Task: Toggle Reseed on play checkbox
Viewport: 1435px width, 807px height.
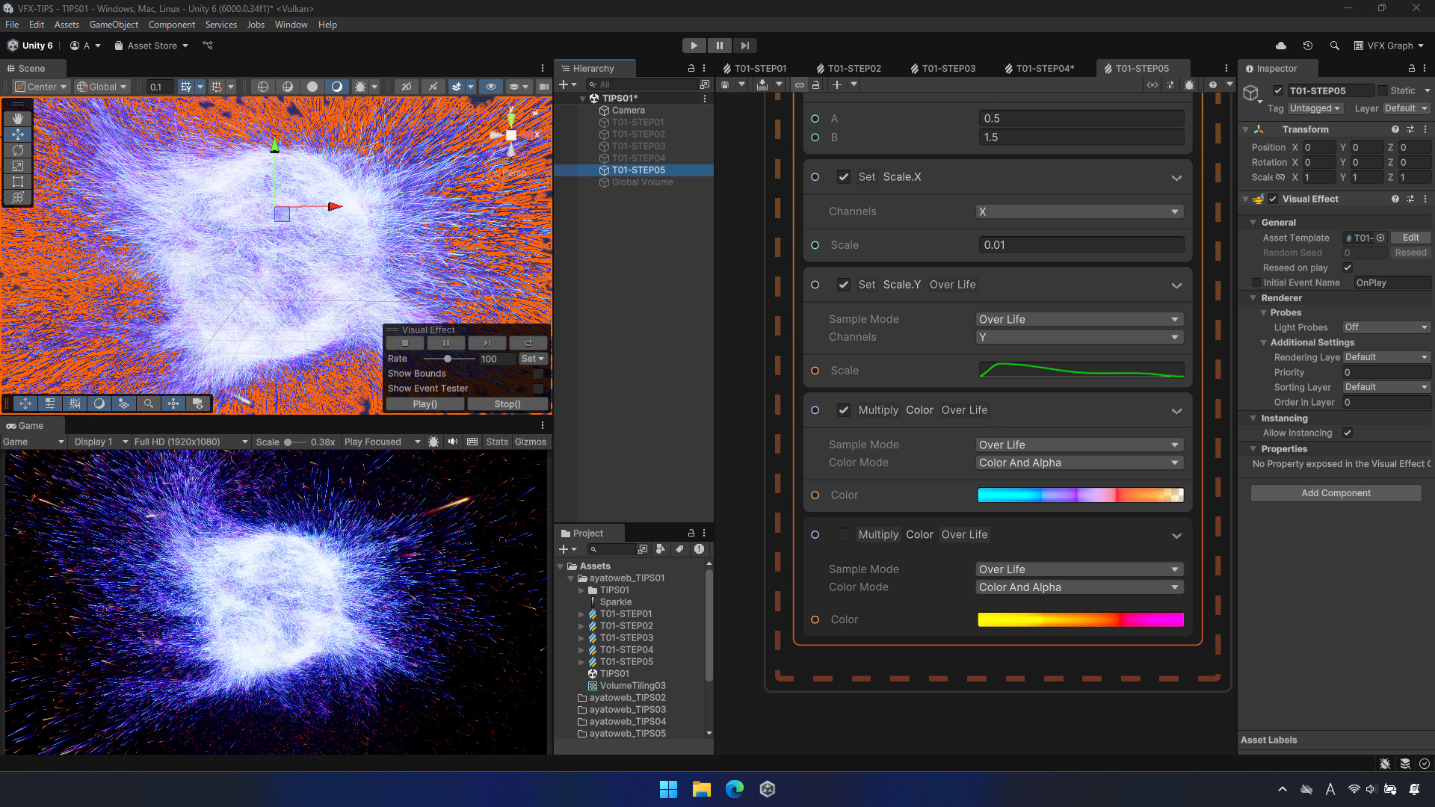Action: pyautogui.click(x=1348, y=268)
